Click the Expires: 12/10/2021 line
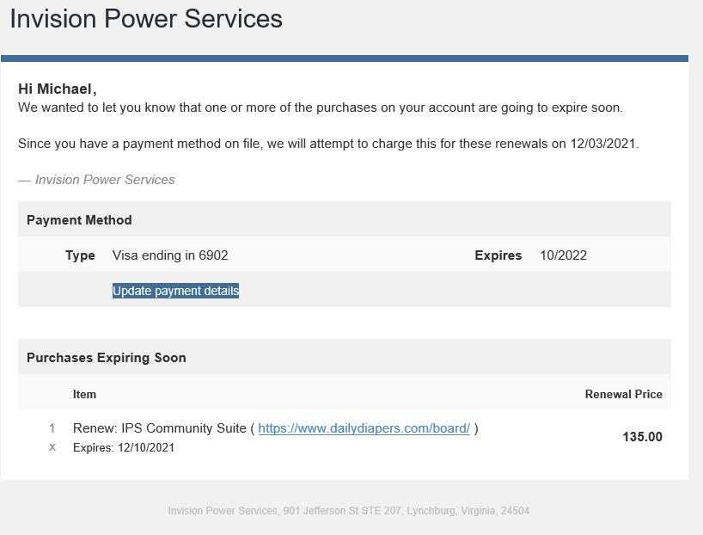 (124, 447)
